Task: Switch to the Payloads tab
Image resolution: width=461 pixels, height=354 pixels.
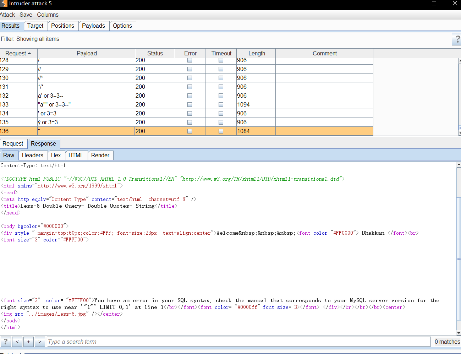Action: (93, 26)
